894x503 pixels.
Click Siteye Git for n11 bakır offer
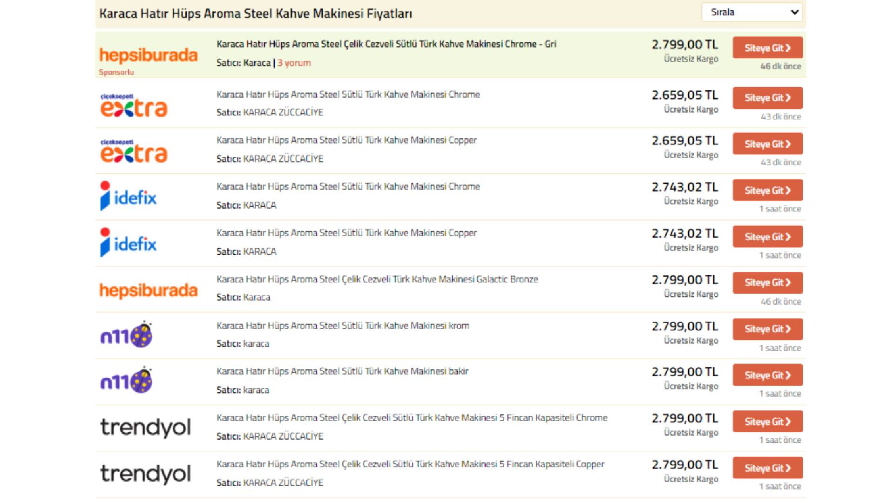click(767, 375)
